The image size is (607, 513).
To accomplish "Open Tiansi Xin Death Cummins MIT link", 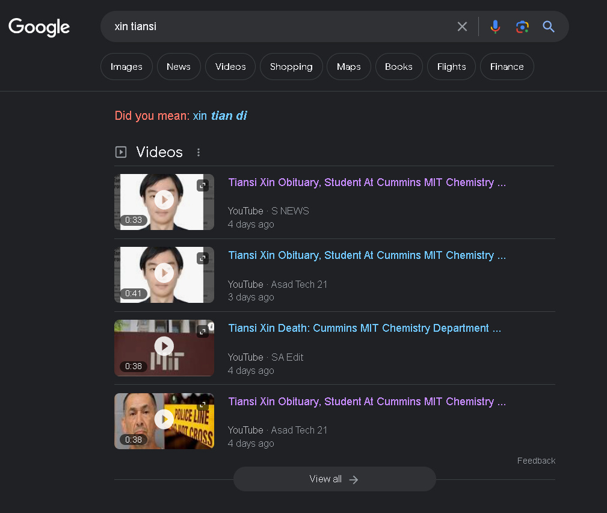I will (365, 328).
